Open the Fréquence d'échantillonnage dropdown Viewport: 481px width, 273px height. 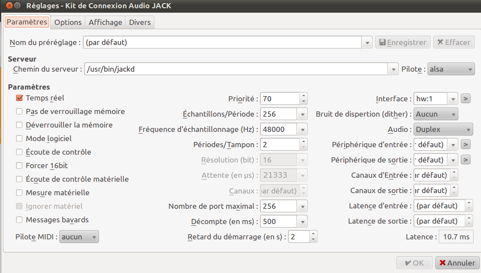[x=302, y=130]
